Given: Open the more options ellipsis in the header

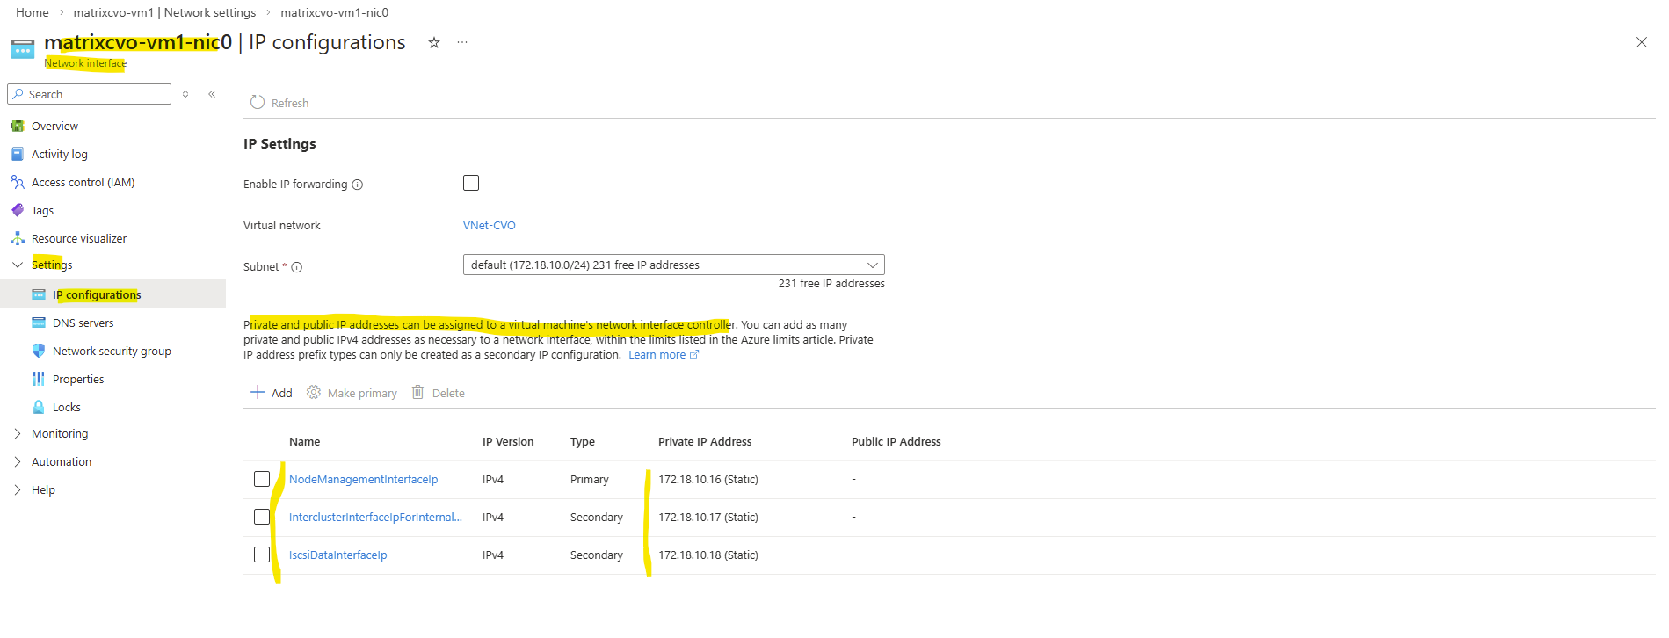Looking at the screenshot, I should tap(462, 43).
